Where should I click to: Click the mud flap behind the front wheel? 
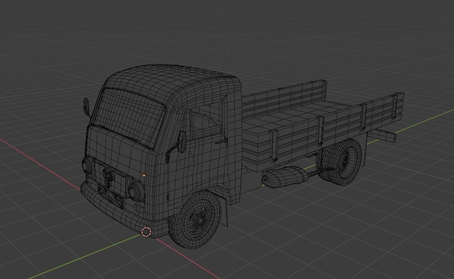[224, 212]
